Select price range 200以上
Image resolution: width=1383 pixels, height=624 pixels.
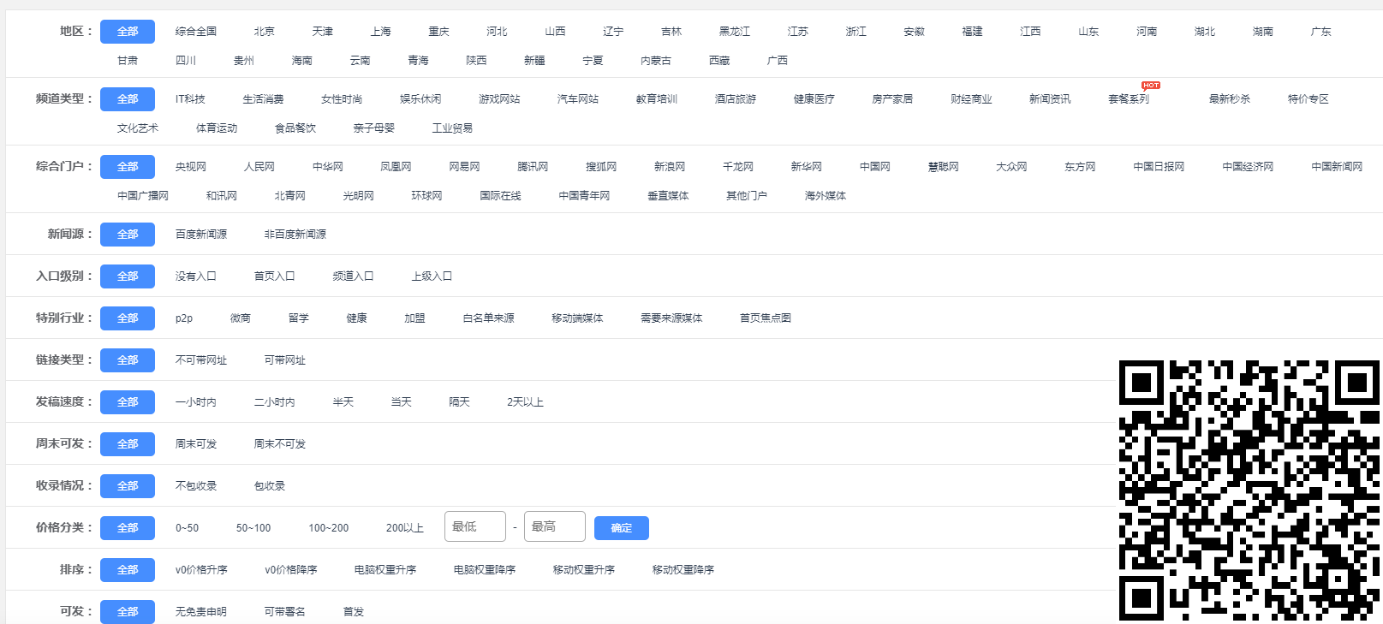pyautogui.click(x=405, y=528)
